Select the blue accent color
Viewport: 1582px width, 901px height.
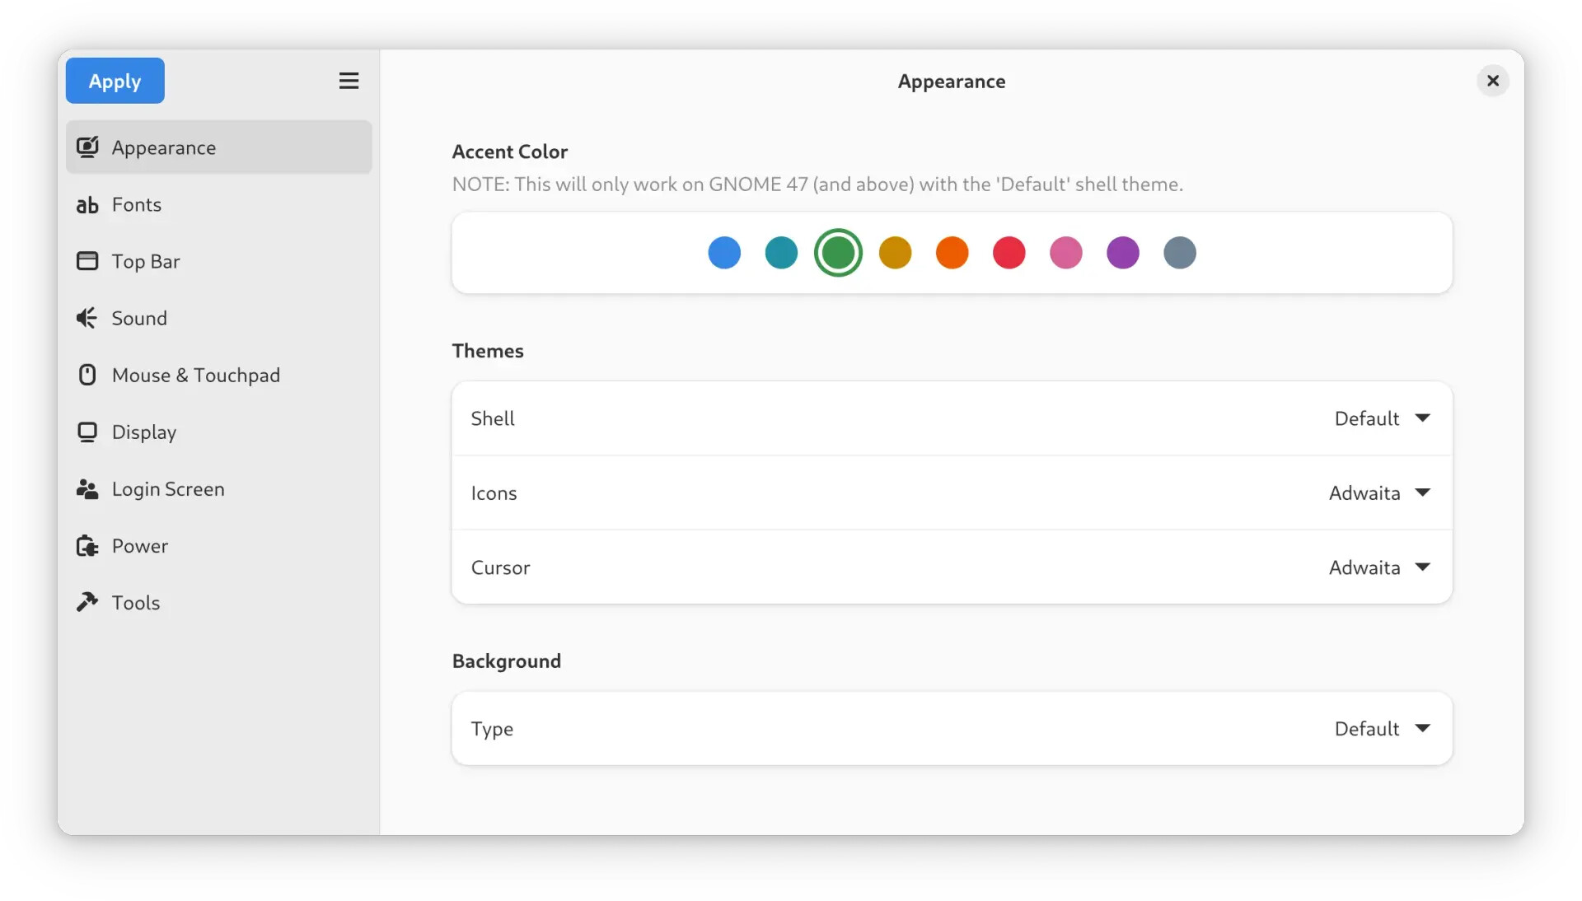coord(724,253)
